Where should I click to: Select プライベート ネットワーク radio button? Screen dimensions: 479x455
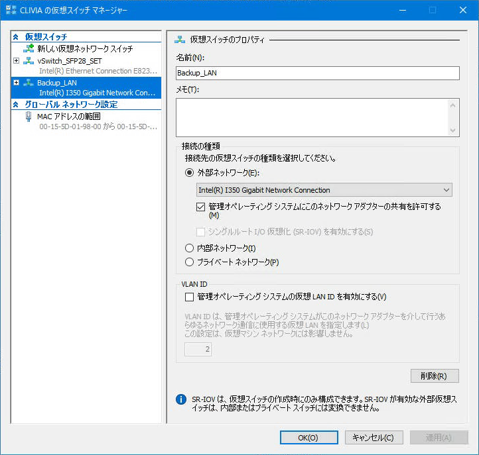pos(189,262)
